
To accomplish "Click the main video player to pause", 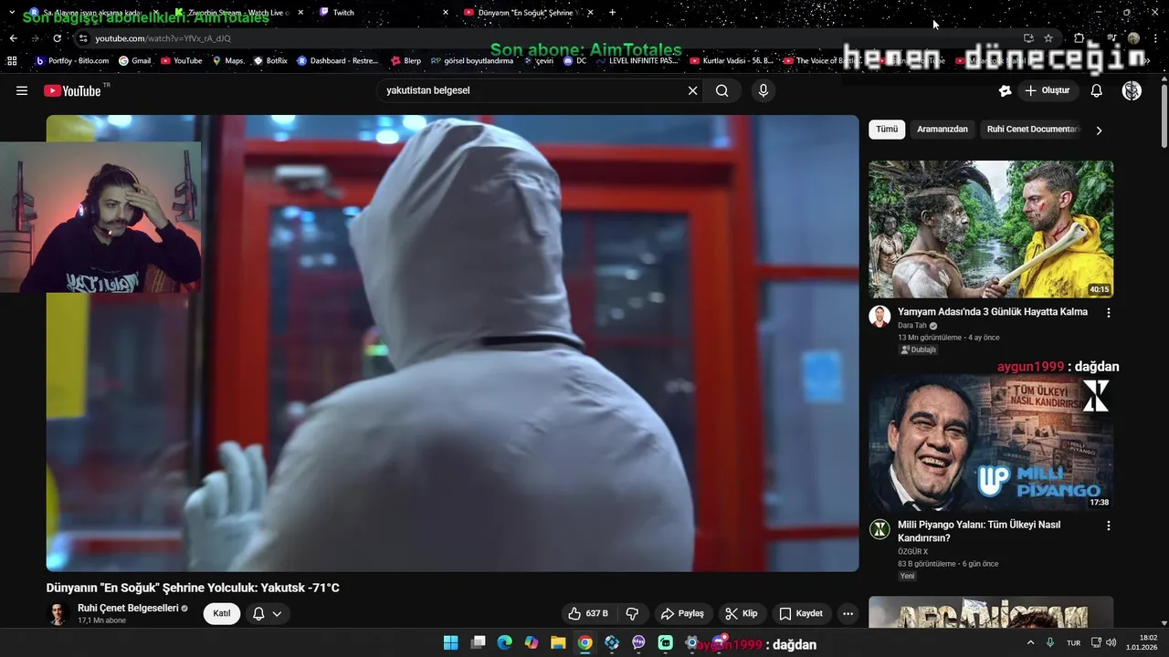I will click(x=452, y=343).
